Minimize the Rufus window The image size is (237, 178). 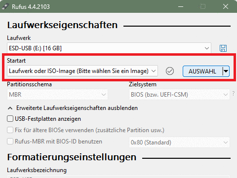click(x=181, y=7)
